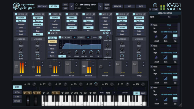This screenshot has width=194, height=109.
Task: Toggle the HOLD button
Action: [x=136, y=93]
